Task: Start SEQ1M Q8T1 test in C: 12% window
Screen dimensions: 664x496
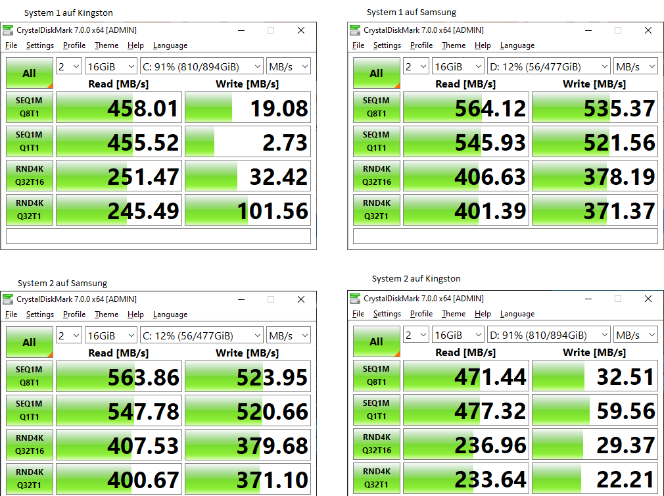Action: [29, 376]
